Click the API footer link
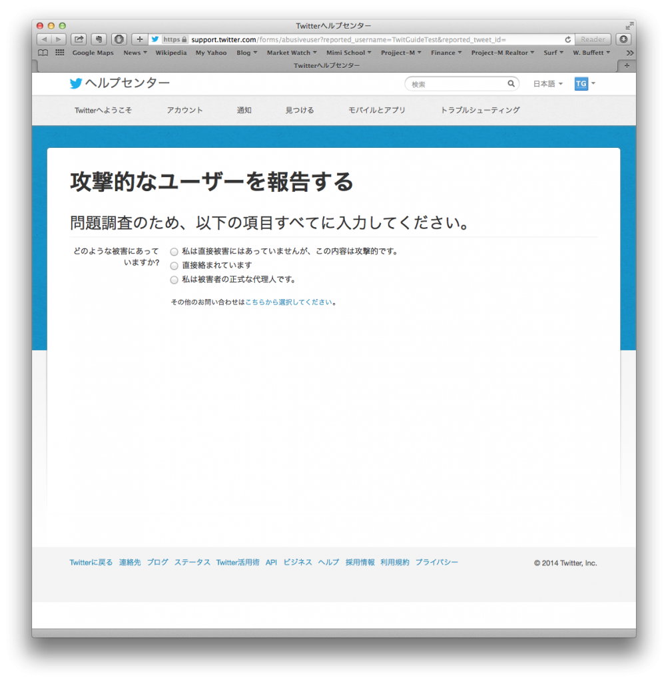 coord(271,562)
